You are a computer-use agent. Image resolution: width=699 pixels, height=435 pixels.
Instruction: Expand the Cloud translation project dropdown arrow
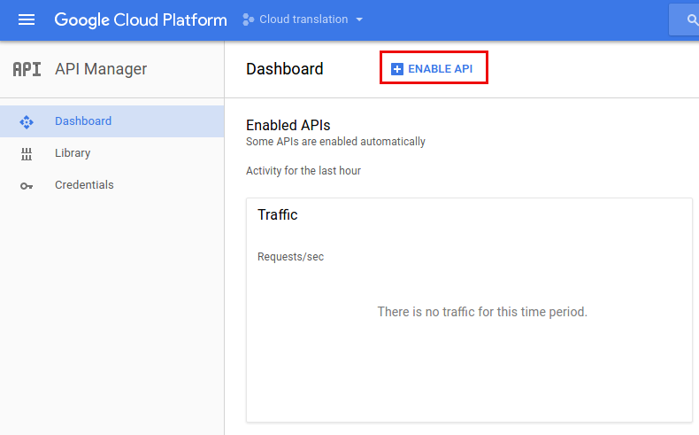359,19
